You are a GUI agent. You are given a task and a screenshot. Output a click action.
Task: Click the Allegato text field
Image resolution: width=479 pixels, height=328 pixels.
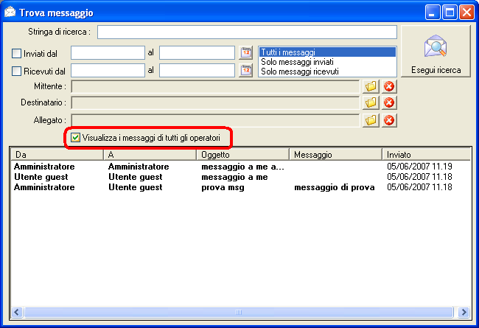pos(215,120)
